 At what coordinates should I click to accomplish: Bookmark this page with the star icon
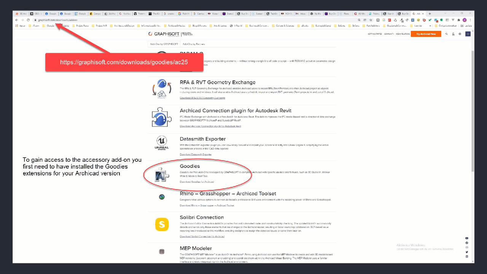(x=371, y=20)
